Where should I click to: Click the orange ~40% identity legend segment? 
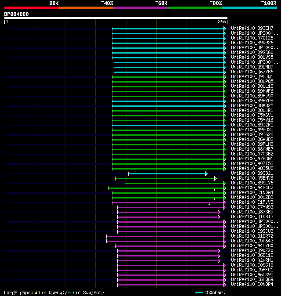coord(86,8)
